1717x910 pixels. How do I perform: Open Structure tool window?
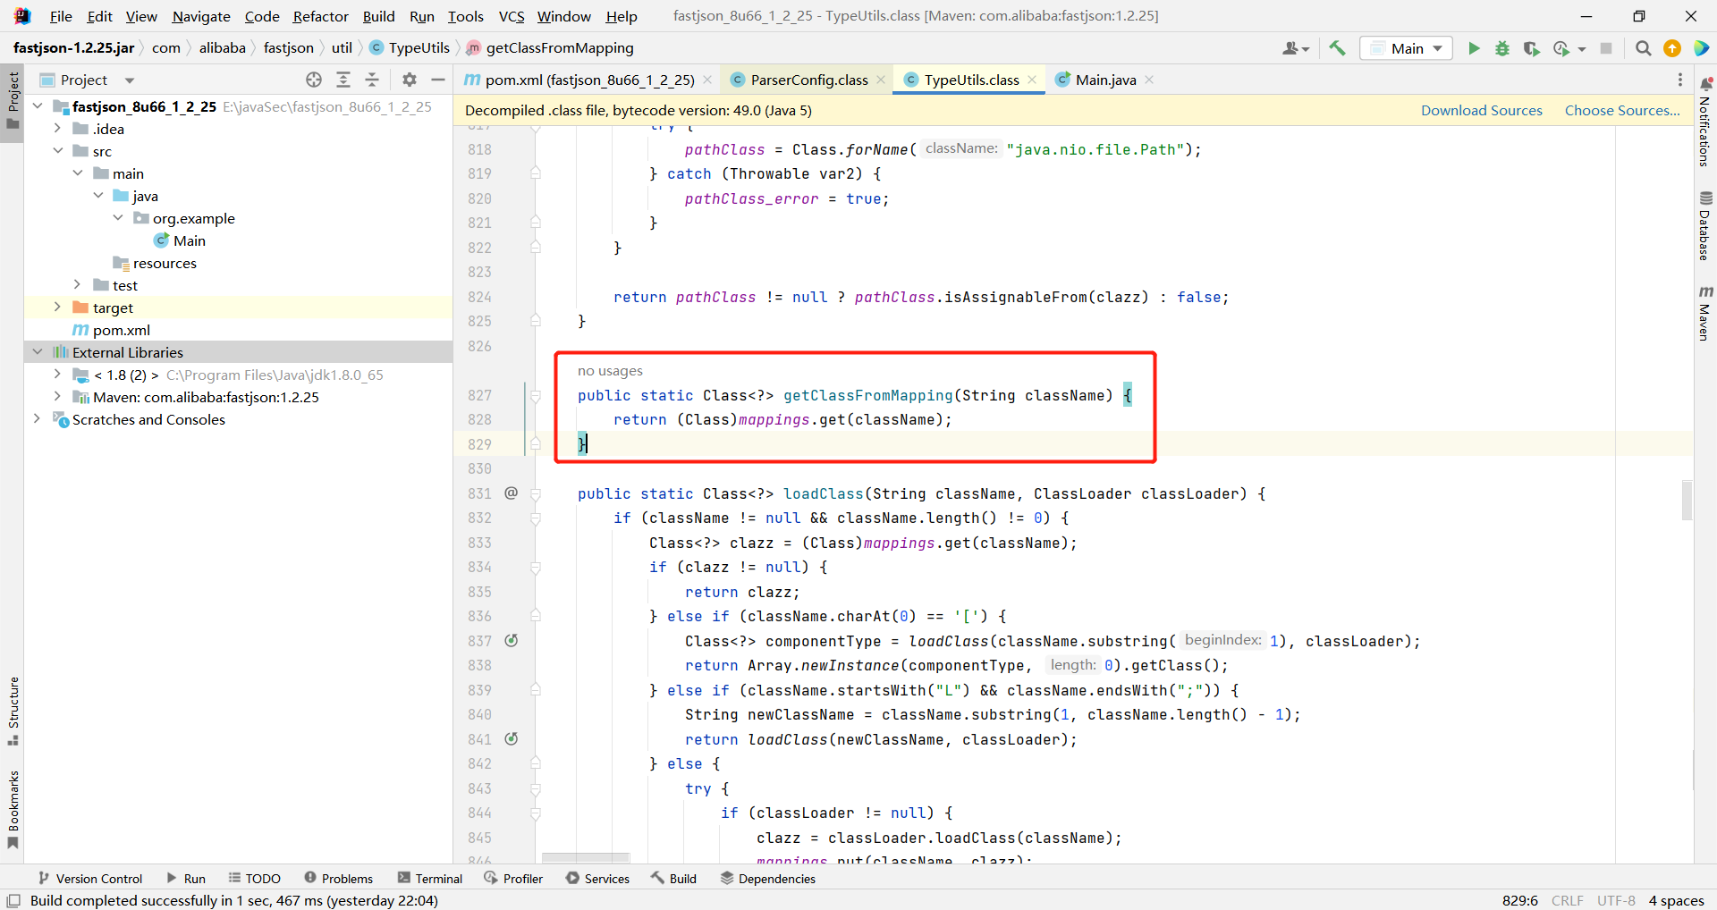pos(13,712)
